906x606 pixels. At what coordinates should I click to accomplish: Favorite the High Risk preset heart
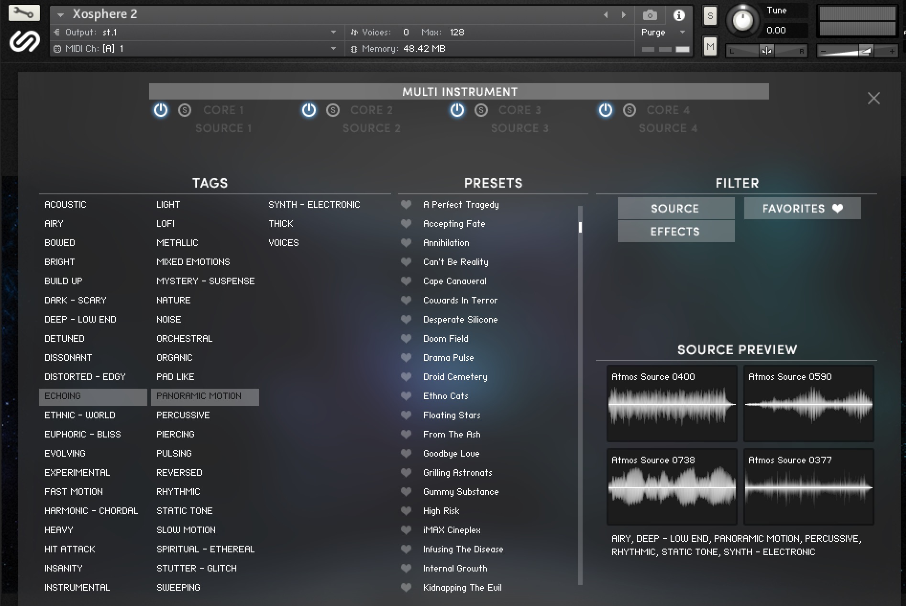tap(406, 511)
